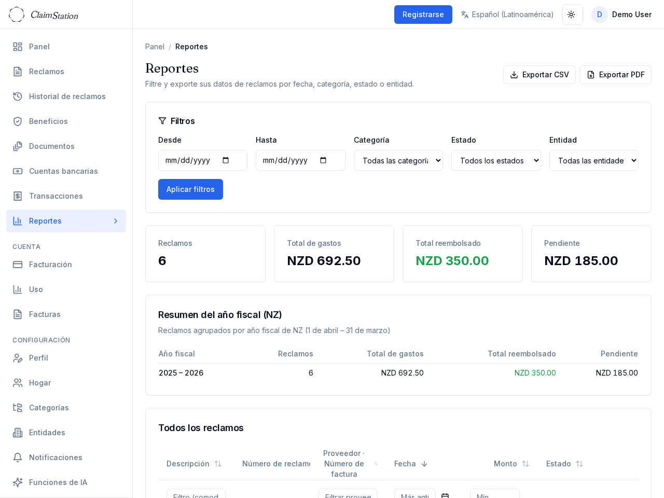Open the calendar picker in Desde field
Viewport: 664px width, 498px height.
pyautogui.click(x=226, y=160)
